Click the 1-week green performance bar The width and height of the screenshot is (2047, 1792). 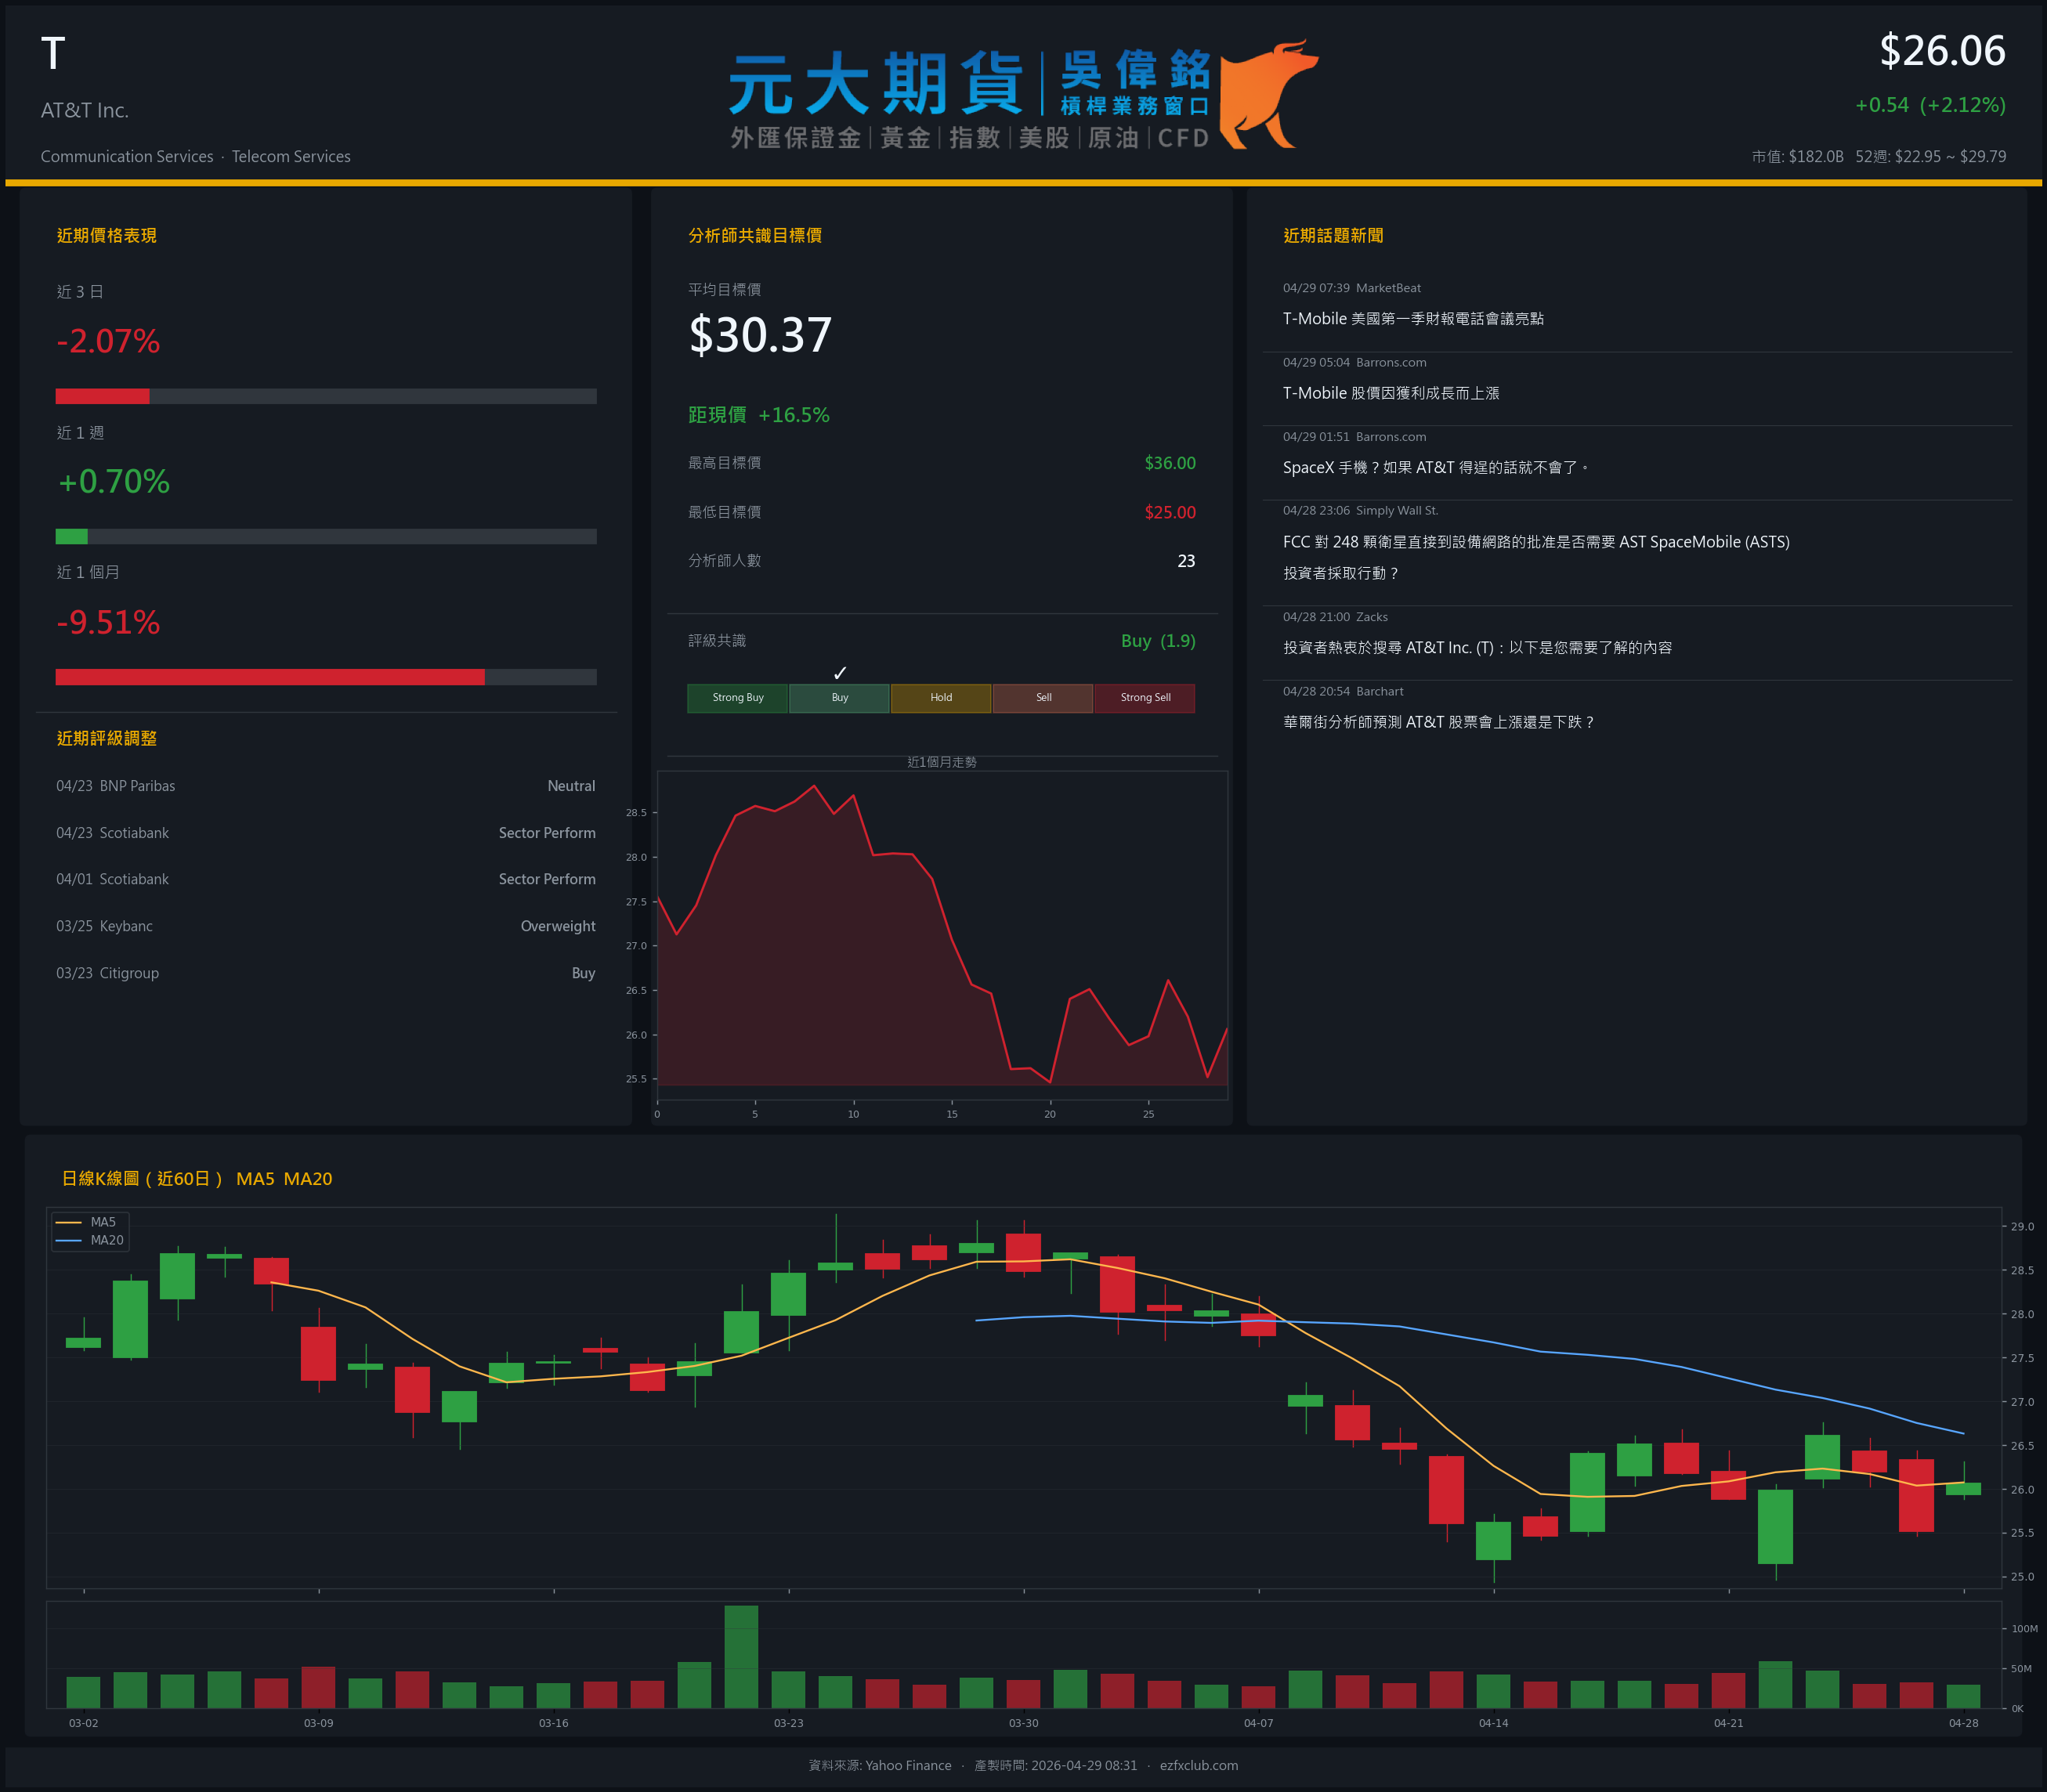click(x=72, y=536)
